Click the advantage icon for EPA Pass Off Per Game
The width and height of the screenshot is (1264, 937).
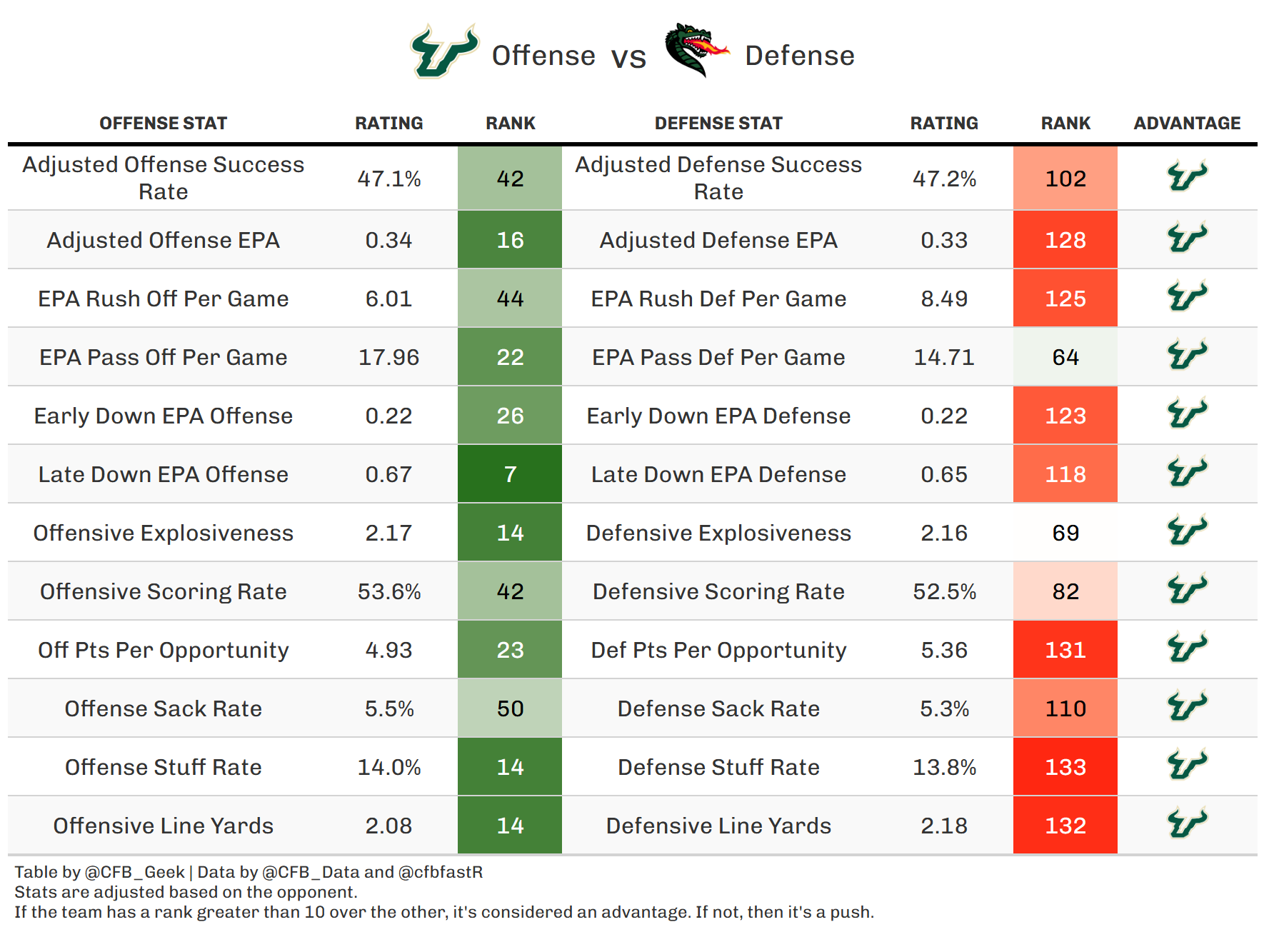click(x=1186, y=356)
